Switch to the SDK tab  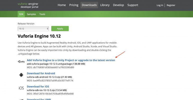21,14
